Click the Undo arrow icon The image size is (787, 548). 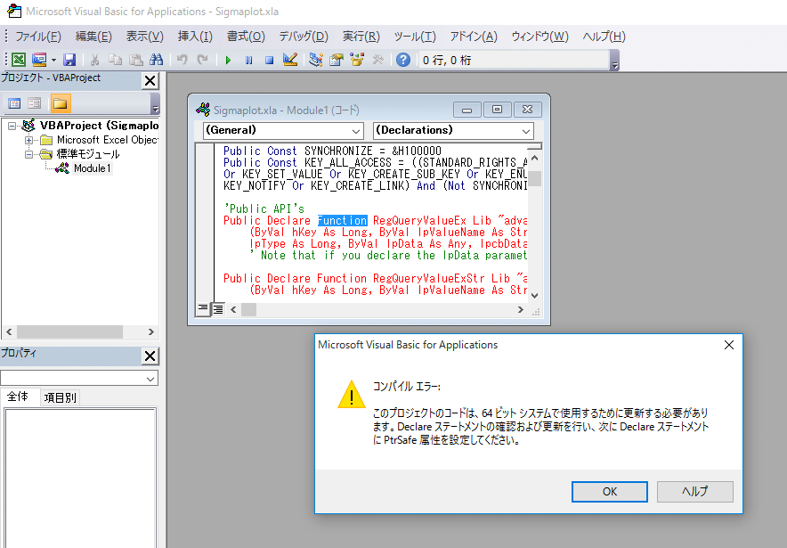[182, 61]
